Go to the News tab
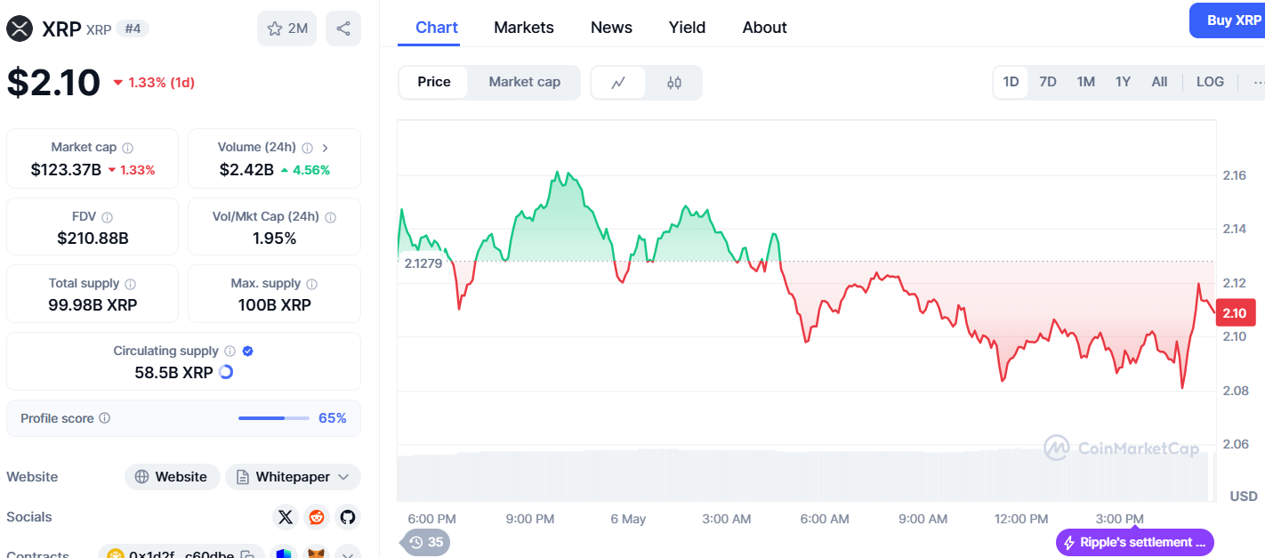Viewport: 1265px width, 558px height. tap(612, 28)
